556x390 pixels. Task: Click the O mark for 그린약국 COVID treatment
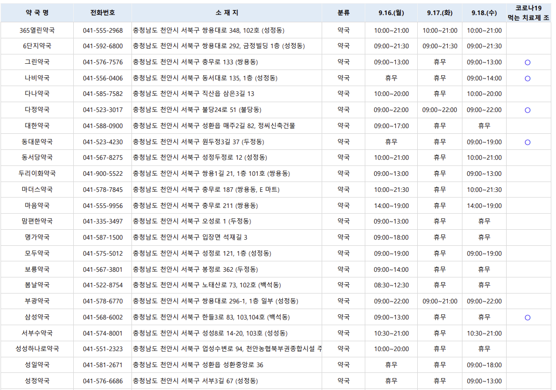[527, 62]
